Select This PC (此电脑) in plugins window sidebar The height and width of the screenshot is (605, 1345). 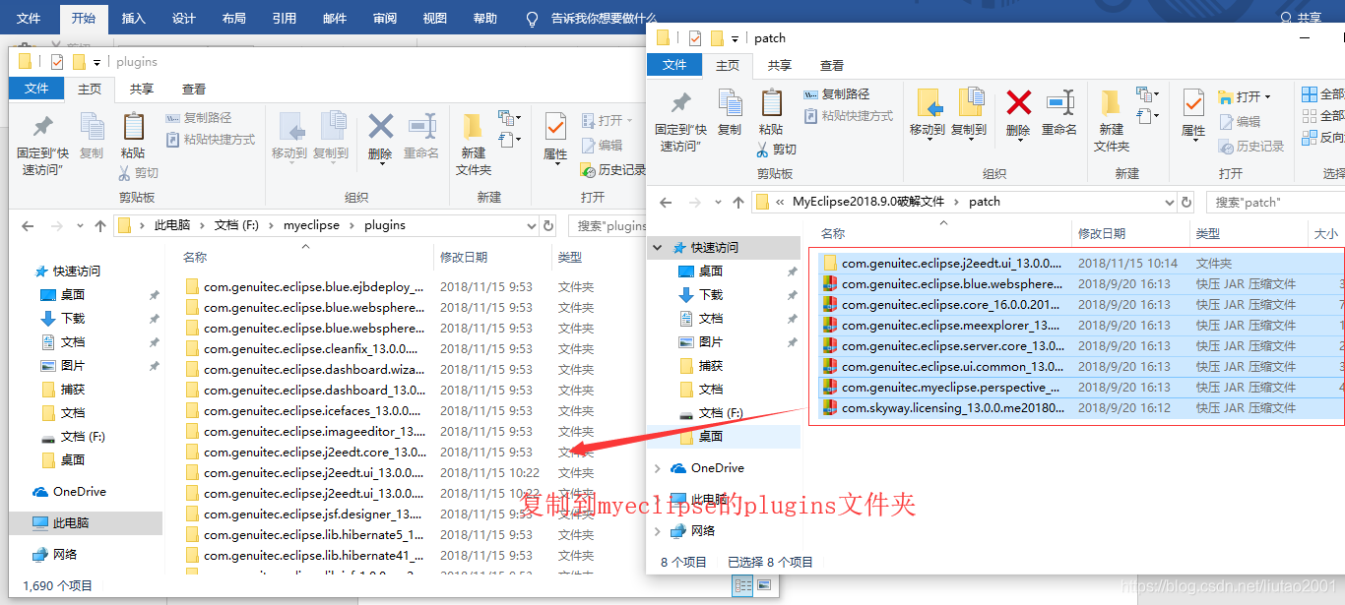click(71, 523)
